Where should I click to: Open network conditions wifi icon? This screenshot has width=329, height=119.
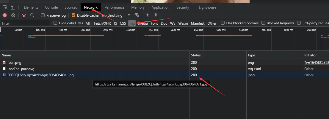pyautogui.click(x=137, y=15)
